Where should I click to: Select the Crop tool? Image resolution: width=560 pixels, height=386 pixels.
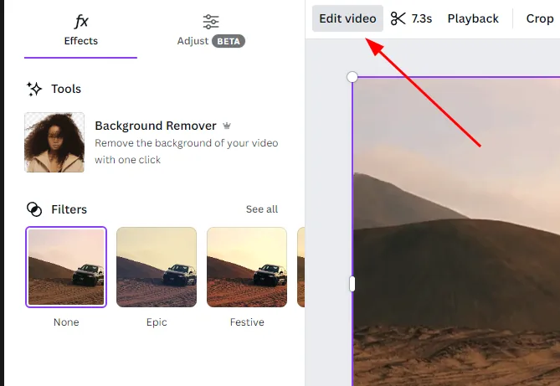pos(540,18)
